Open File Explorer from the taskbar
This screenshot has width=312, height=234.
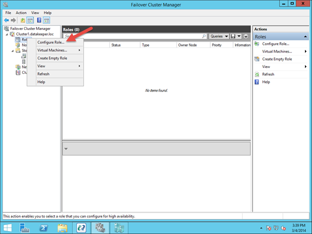[x=62, y=228]
